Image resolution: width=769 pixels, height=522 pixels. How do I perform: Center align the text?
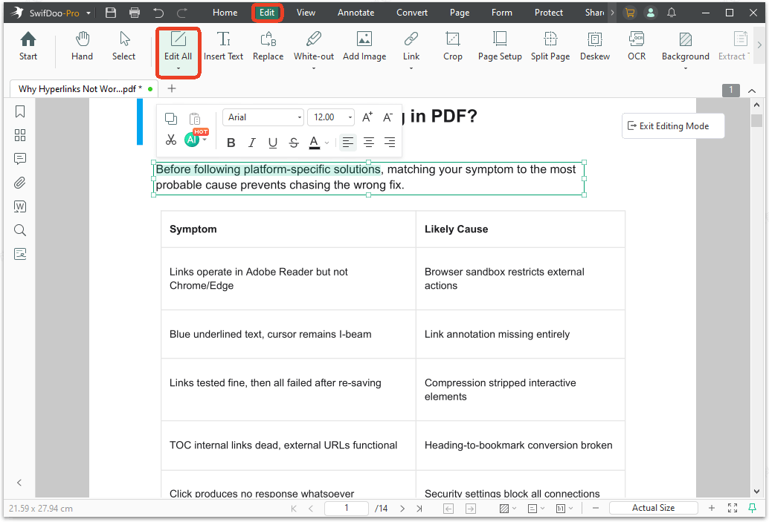tap(369, 143)
